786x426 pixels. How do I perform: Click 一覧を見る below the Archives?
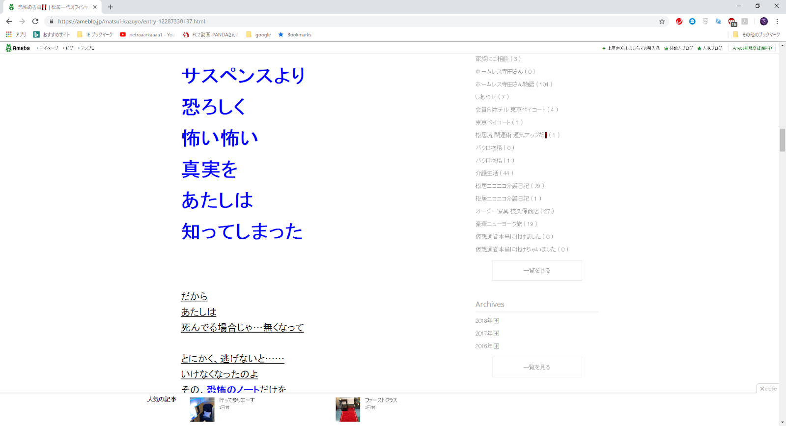pos(537,367)
